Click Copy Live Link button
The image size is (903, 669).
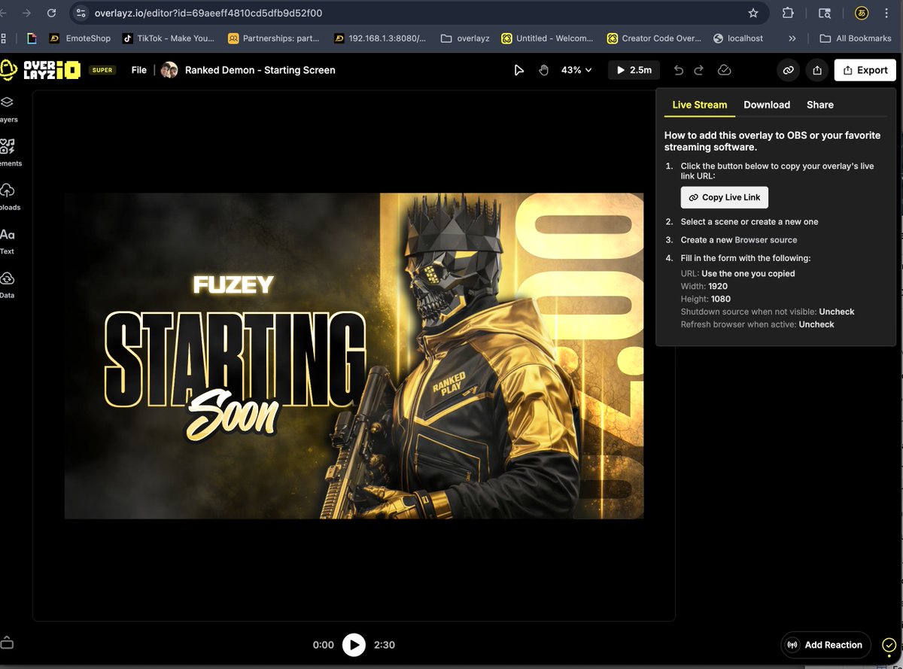point(725,197)
